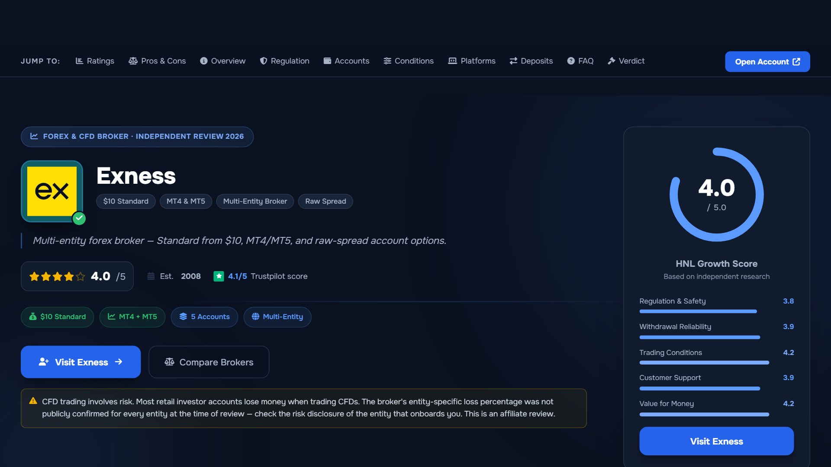Go to the Accounts section link

pyautogui.click(x=346, y=61)
